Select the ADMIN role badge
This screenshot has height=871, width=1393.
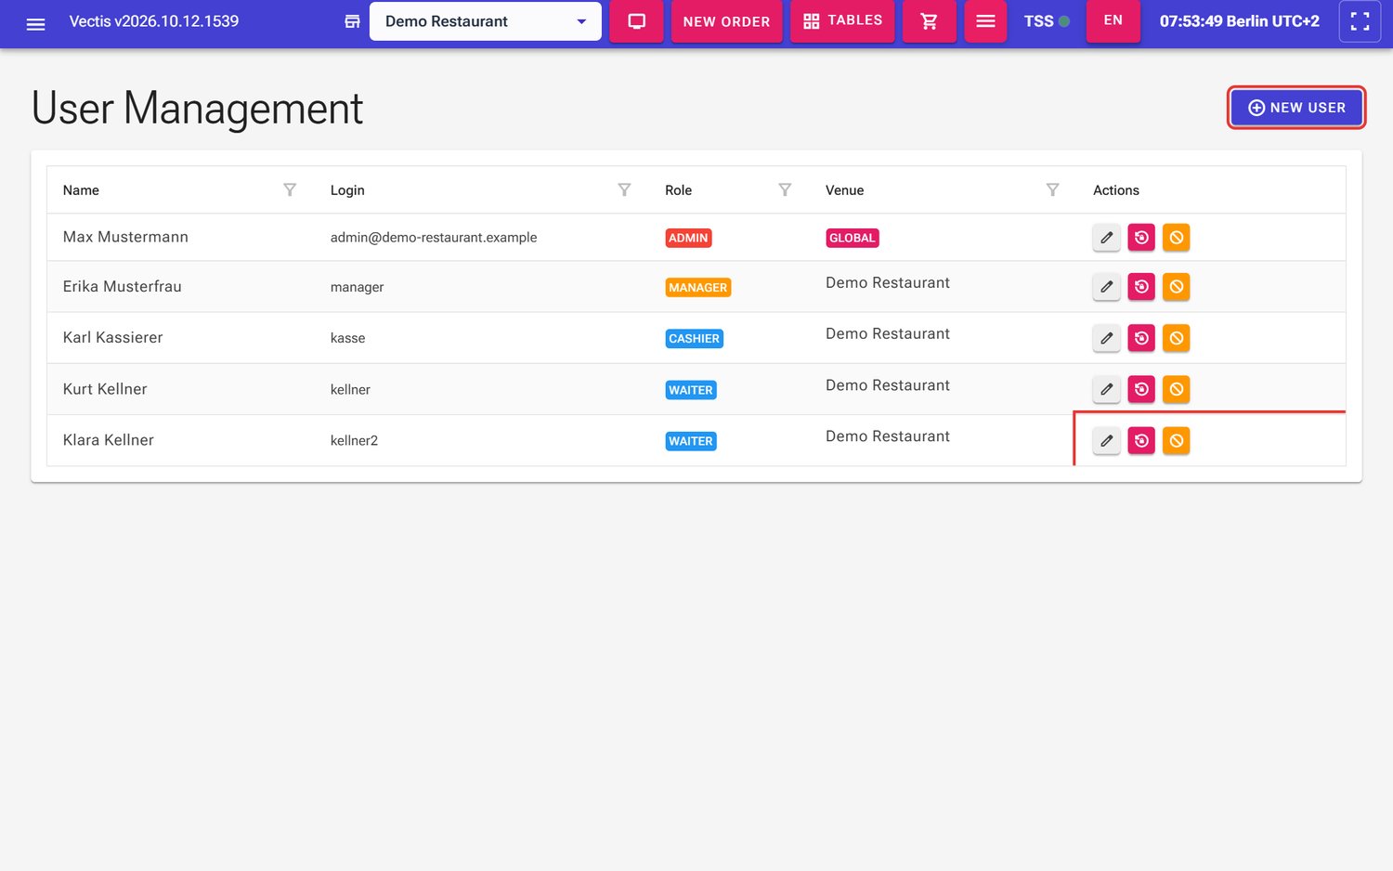688,238
